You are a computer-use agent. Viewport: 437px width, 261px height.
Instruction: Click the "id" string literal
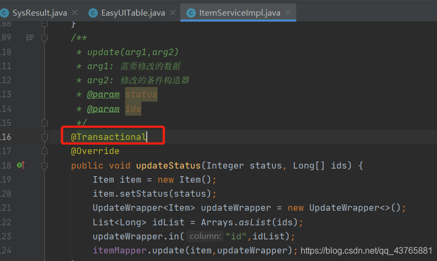tap(236, 236)
